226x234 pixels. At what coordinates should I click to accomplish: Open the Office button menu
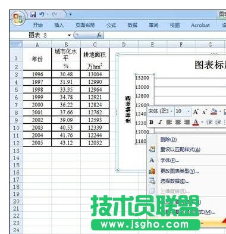(18, 18)
